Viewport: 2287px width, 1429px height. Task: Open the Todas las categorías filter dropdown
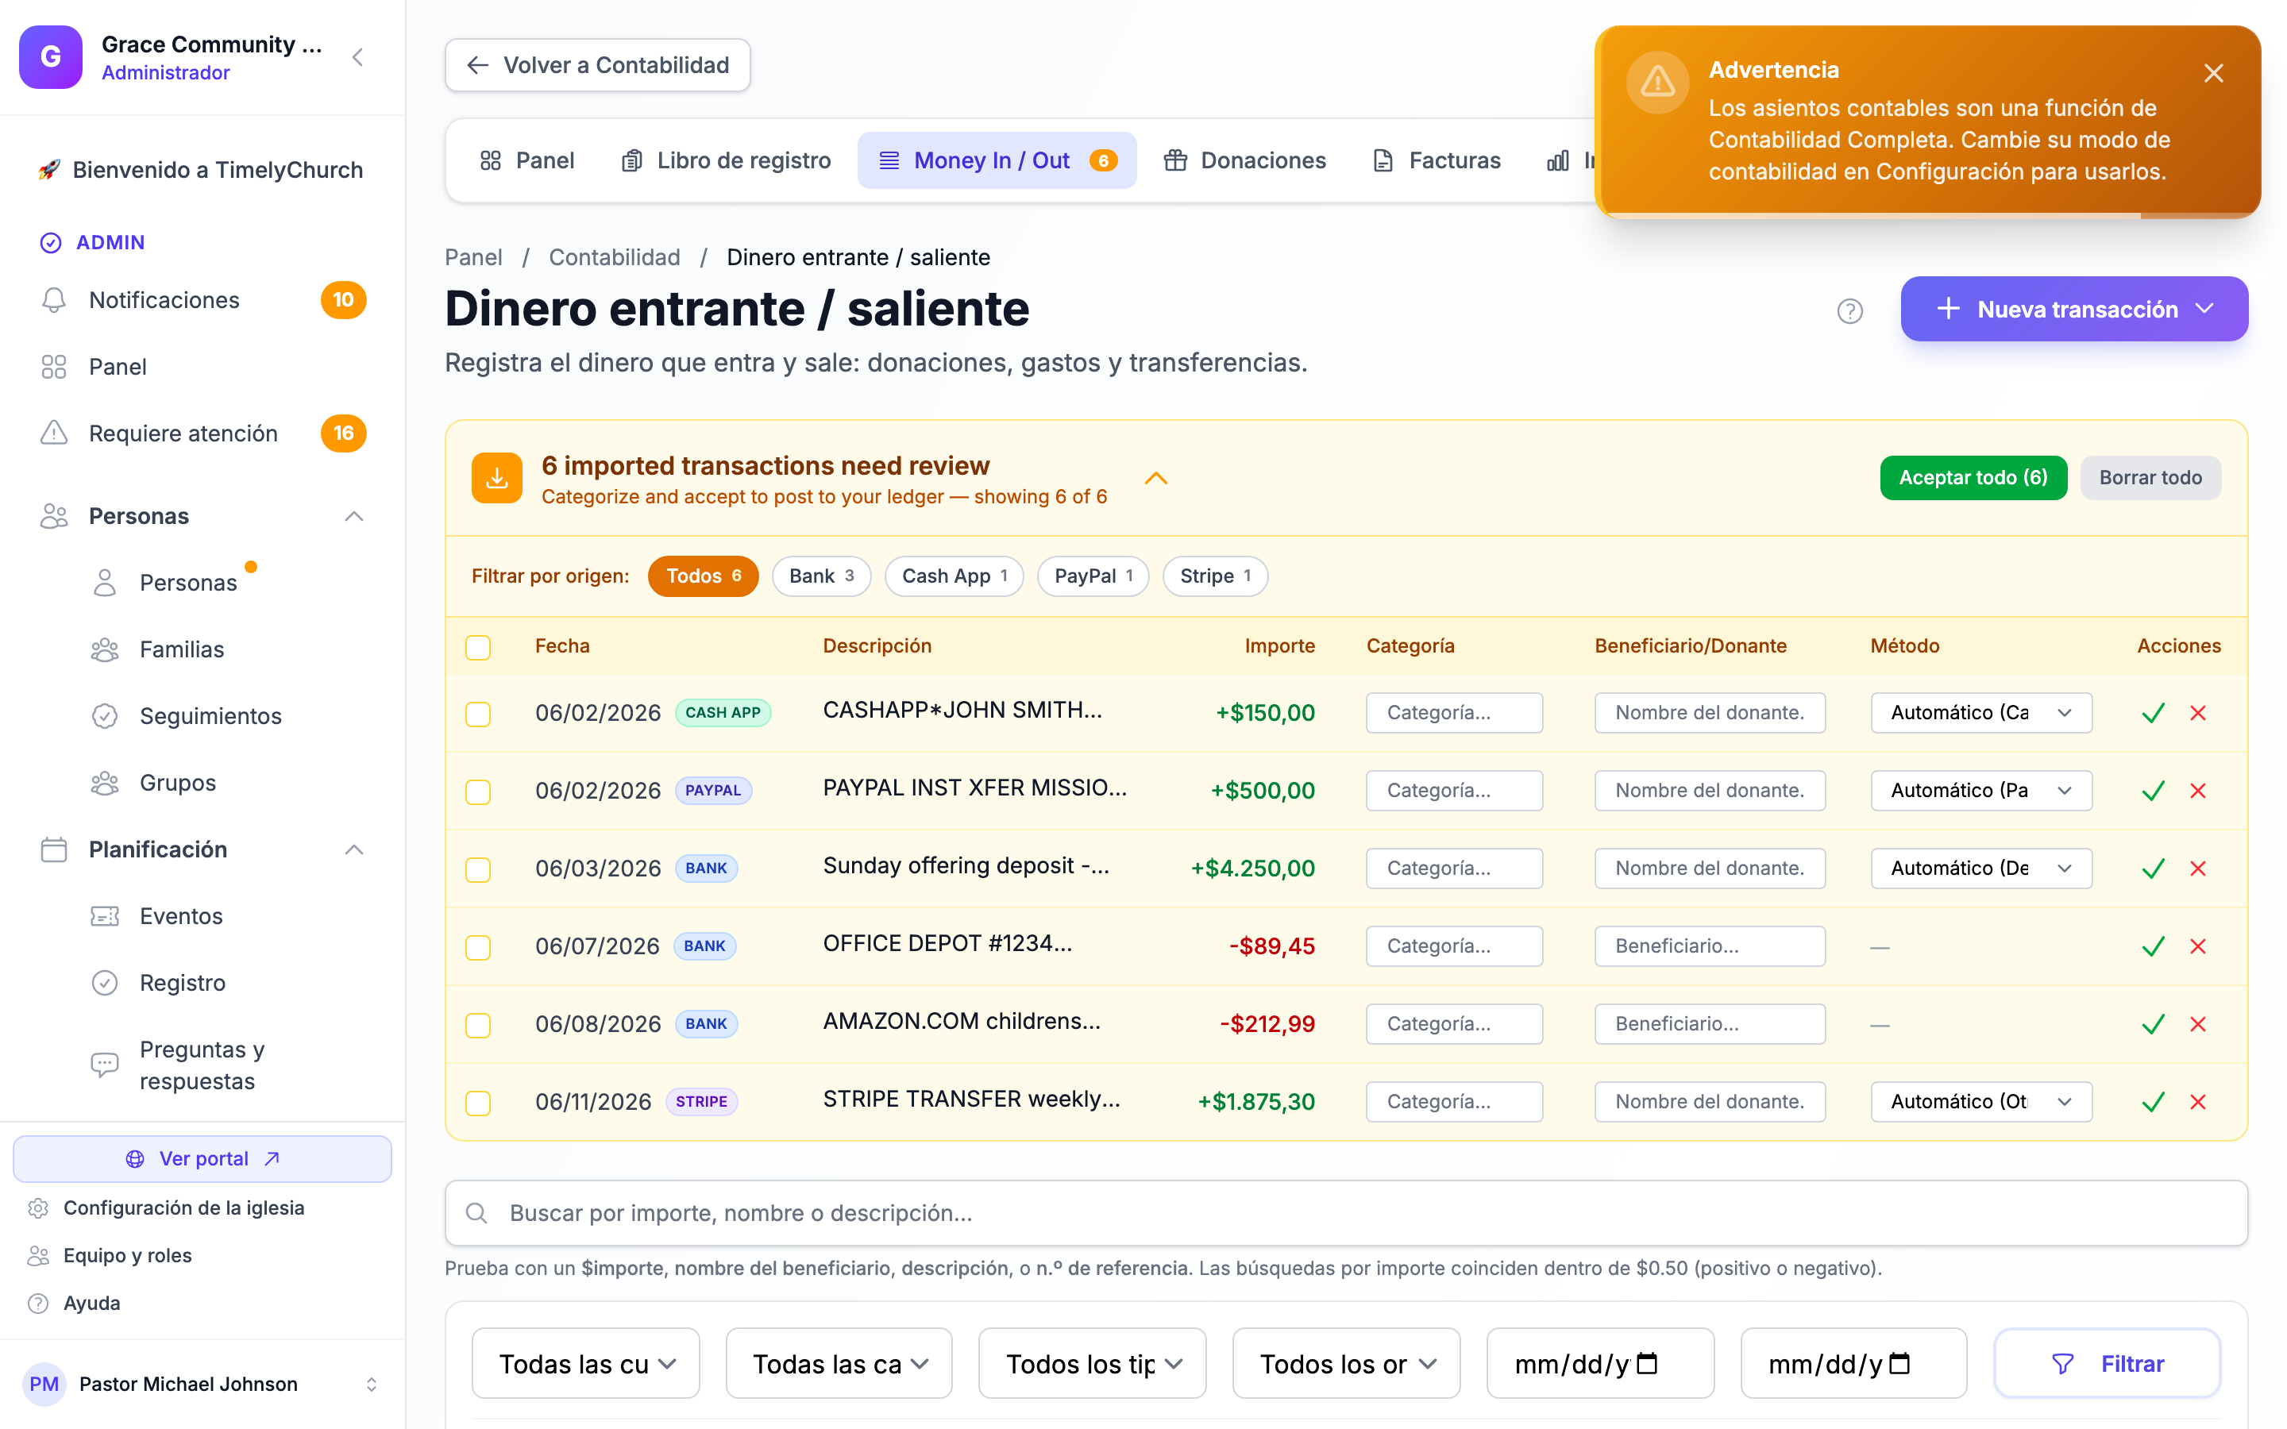point(839,1364)
